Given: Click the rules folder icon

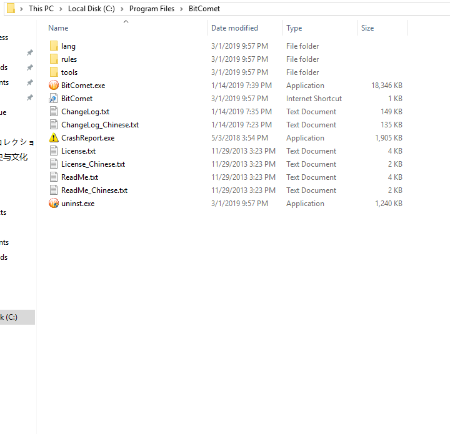Looking at the screenshot, I should (54, 59).
